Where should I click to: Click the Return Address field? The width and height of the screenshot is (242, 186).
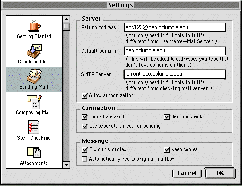[175, 27]
